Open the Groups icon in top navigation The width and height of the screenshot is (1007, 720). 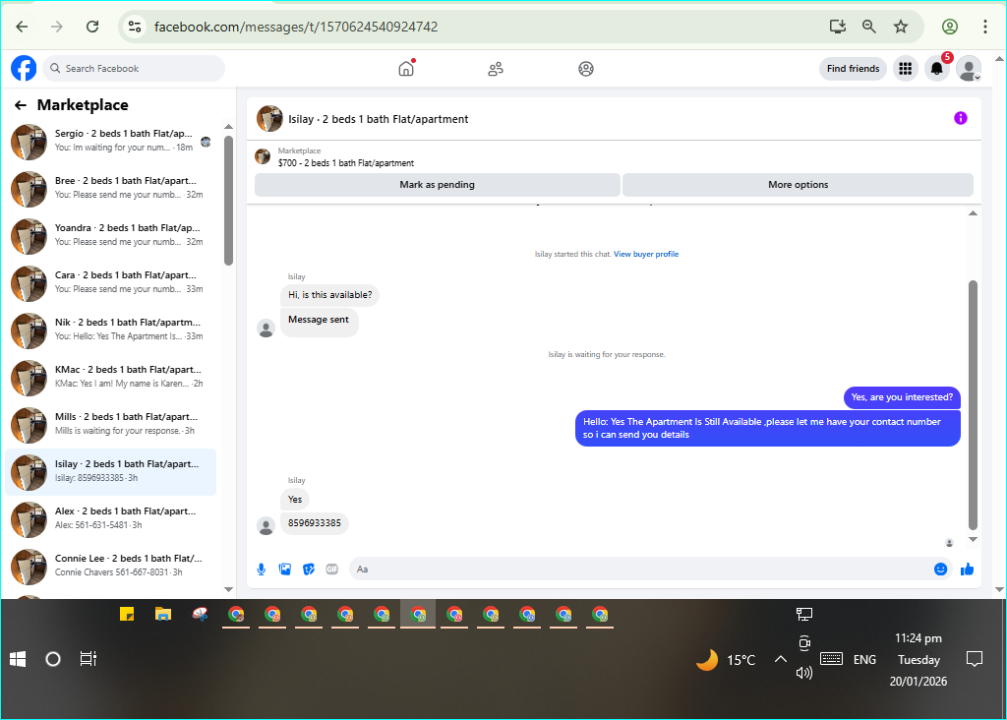pos(586,69)
